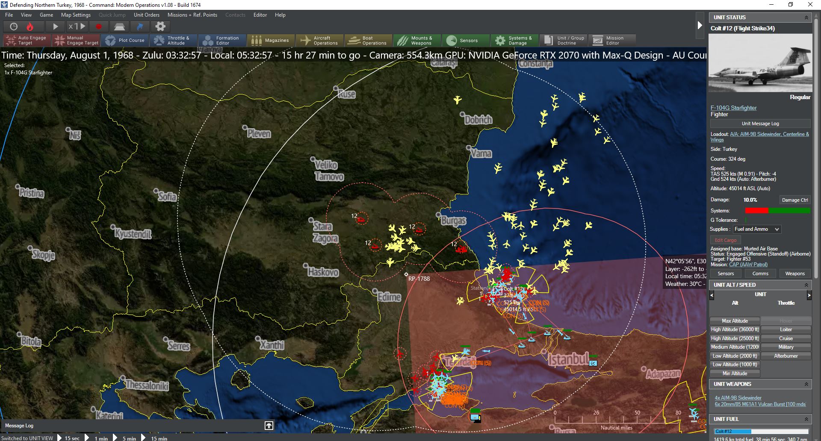Click right arrow in UNIT ALT / SPEED
Image resolution: width=821 pixels, height=441 pixels.
[x=809, y=295]
